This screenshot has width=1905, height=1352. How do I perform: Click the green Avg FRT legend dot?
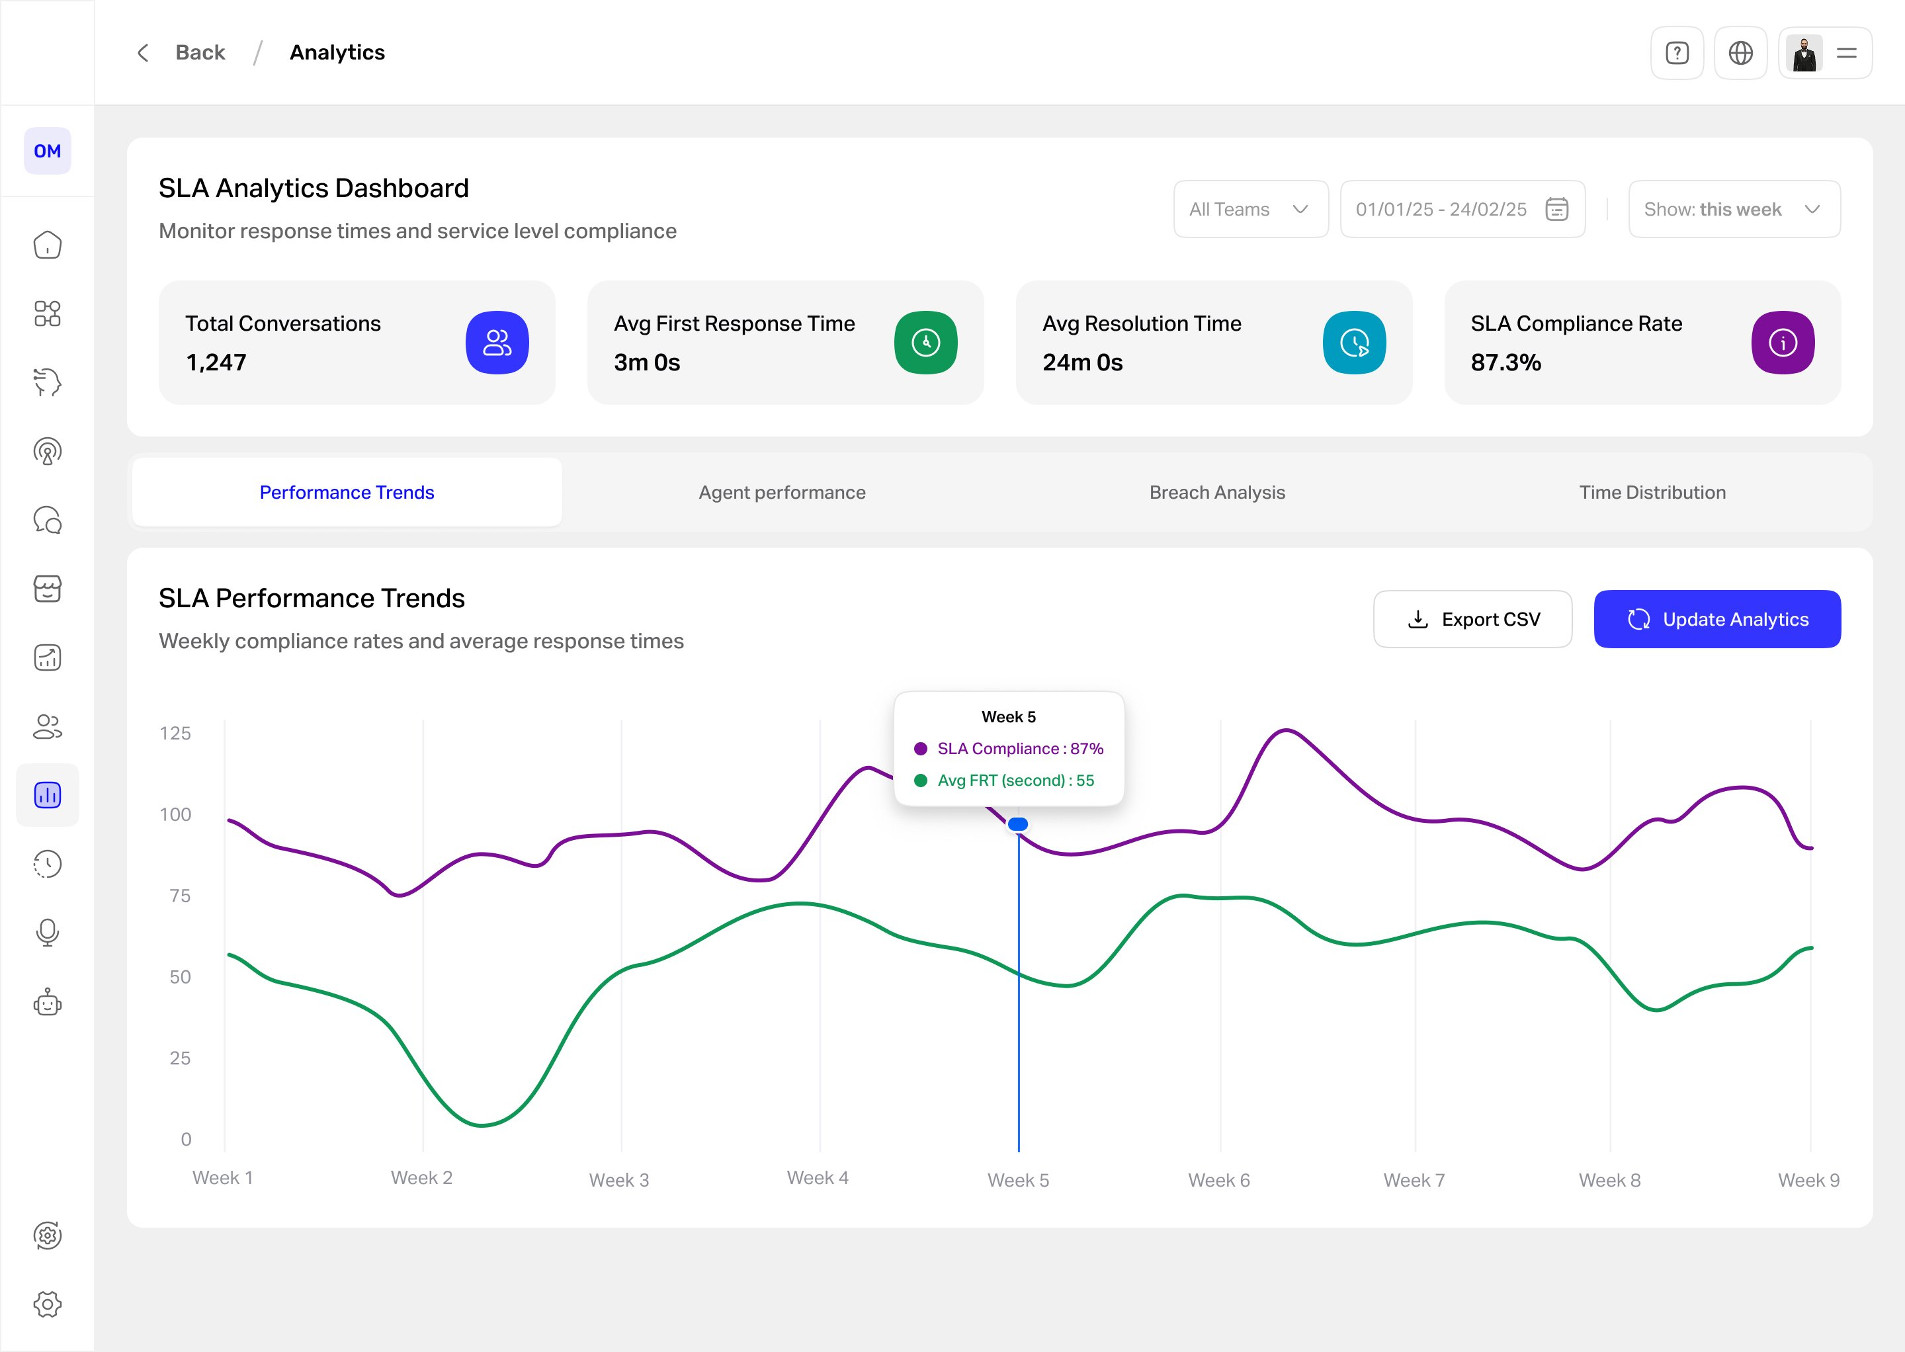[921, 780]
